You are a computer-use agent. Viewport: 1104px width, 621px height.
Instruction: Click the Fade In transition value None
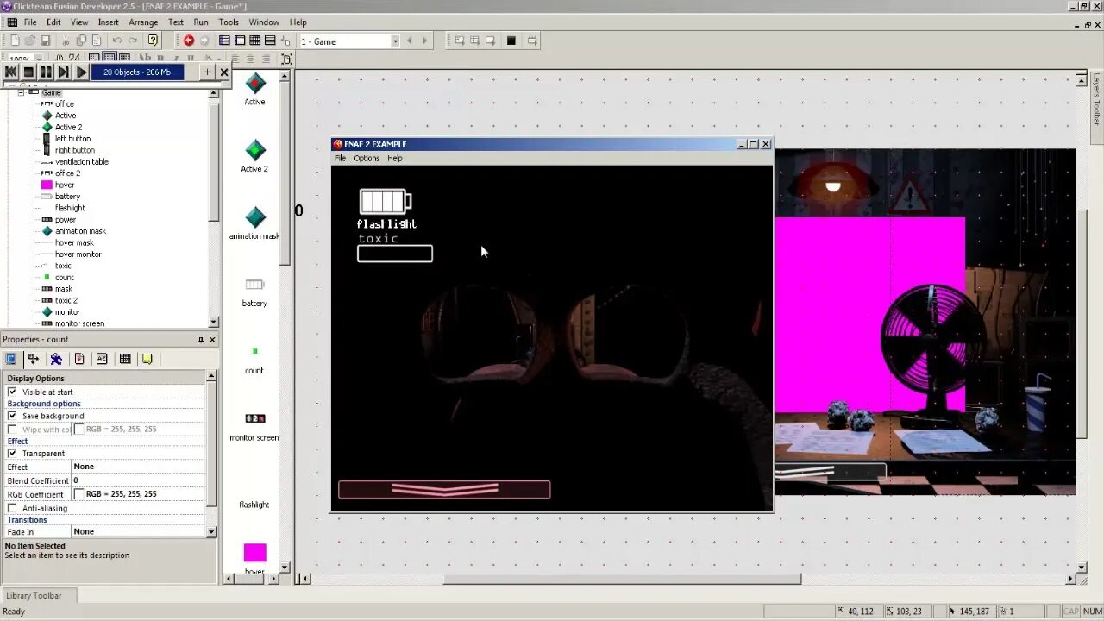pos(138,532)
